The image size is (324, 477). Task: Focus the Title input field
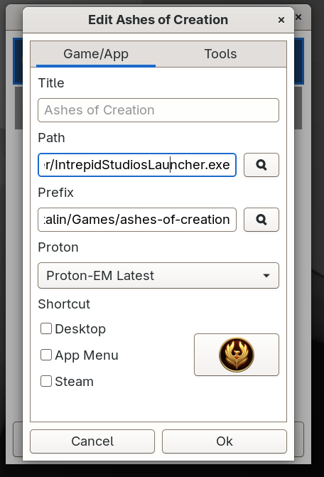[x=158, y=110]
